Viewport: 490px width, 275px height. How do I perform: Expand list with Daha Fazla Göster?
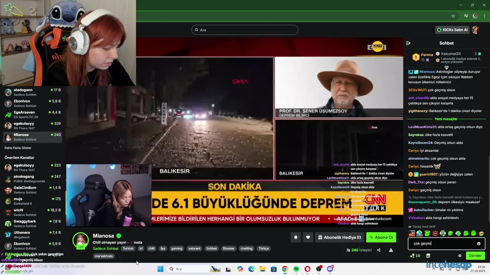[18, 148]
